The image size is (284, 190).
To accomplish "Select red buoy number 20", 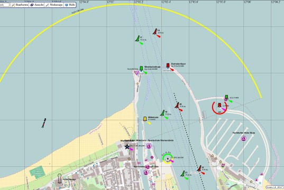I will 177,105.
